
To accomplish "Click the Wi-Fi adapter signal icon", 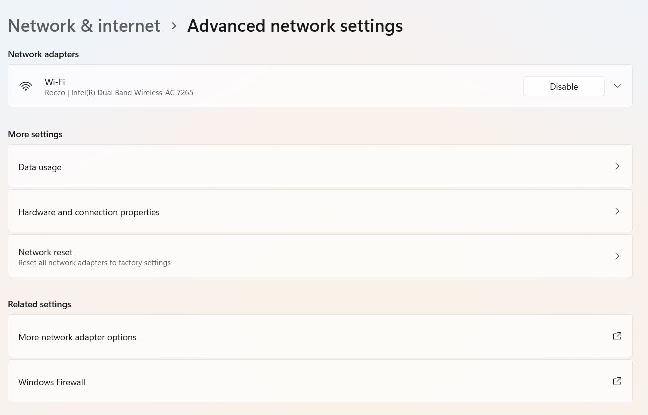I will coord(26,86).
